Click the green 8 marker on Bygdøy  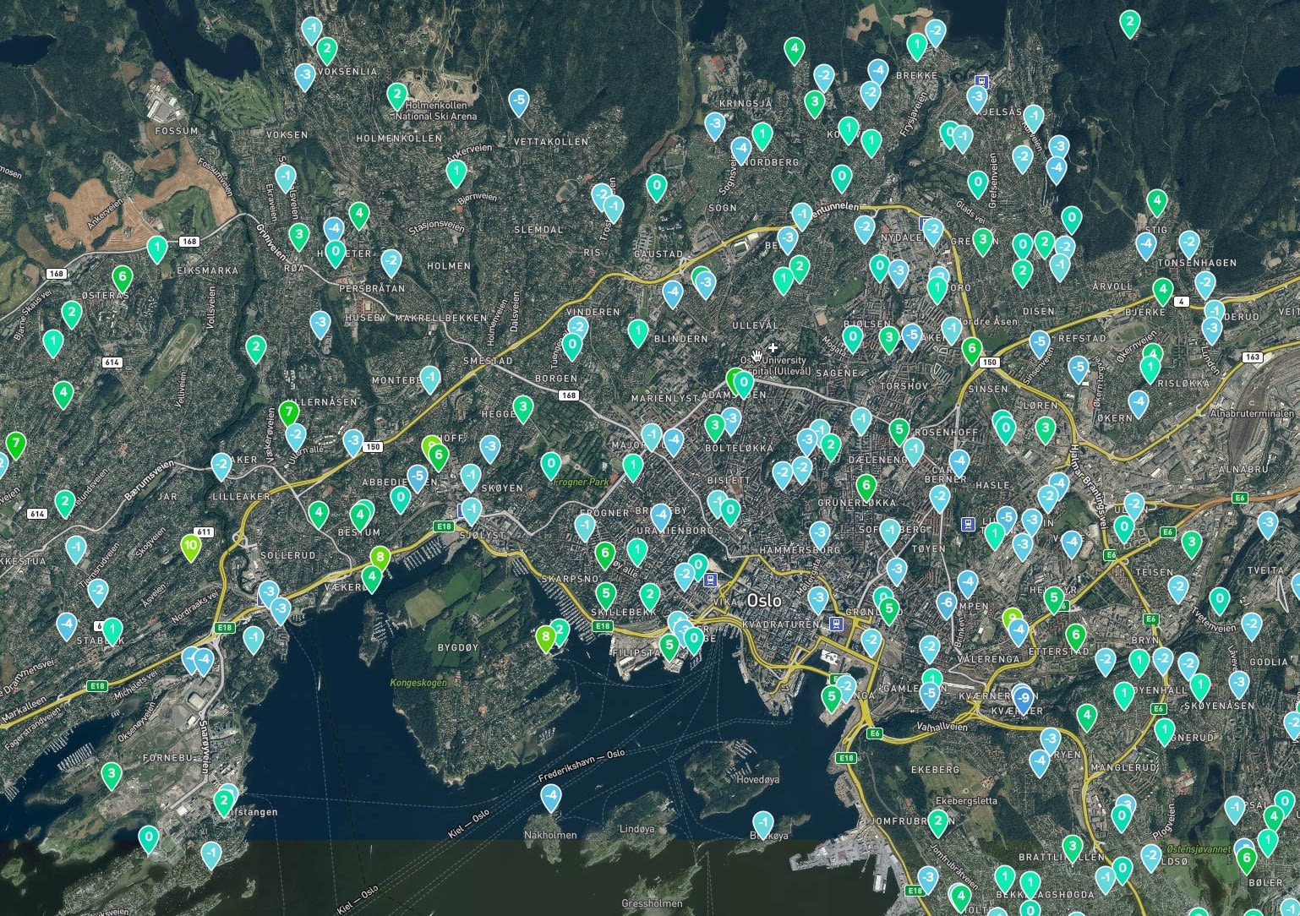546,636
